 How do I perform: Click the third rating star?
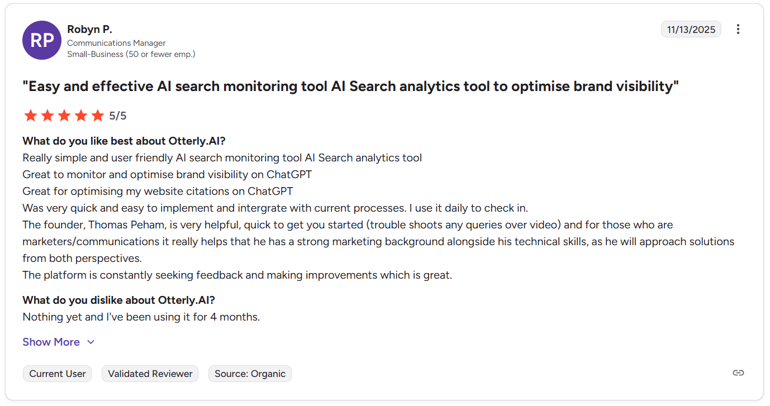coord(64,116)
